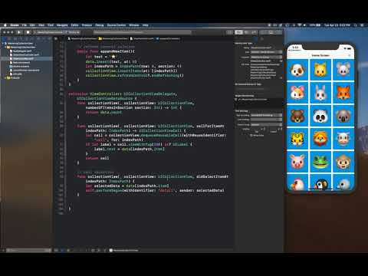Tap the rabbit emoji cell in the simulator
The height and width of the screenshot is (276, 368).
(x=320, y=93)
